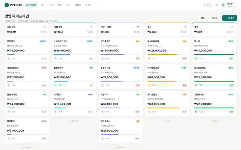This screenshot has width=241, height=150.
Task: Open the 활동 nav tab
Action: tap(60, 5)
